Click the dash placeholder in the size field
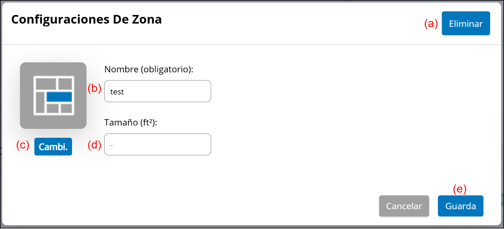 (x=112, y=145)
